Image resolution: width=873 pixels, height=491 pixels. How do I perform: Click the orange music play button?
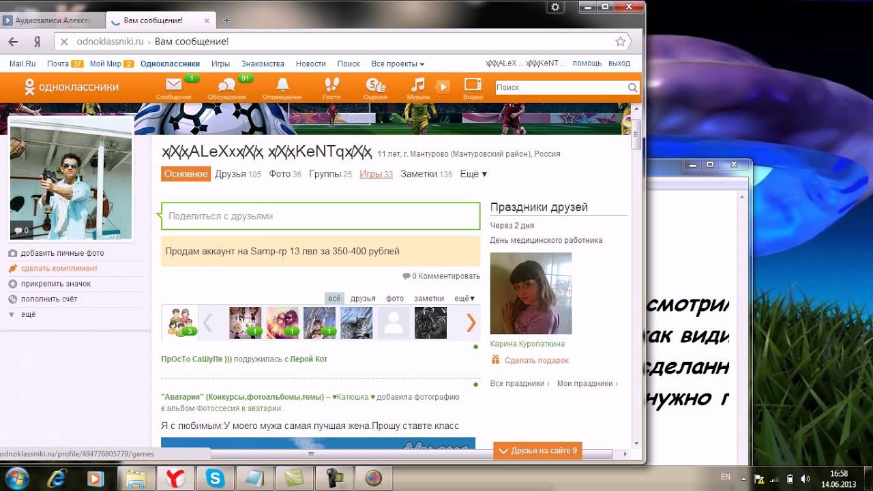[443, 87]
